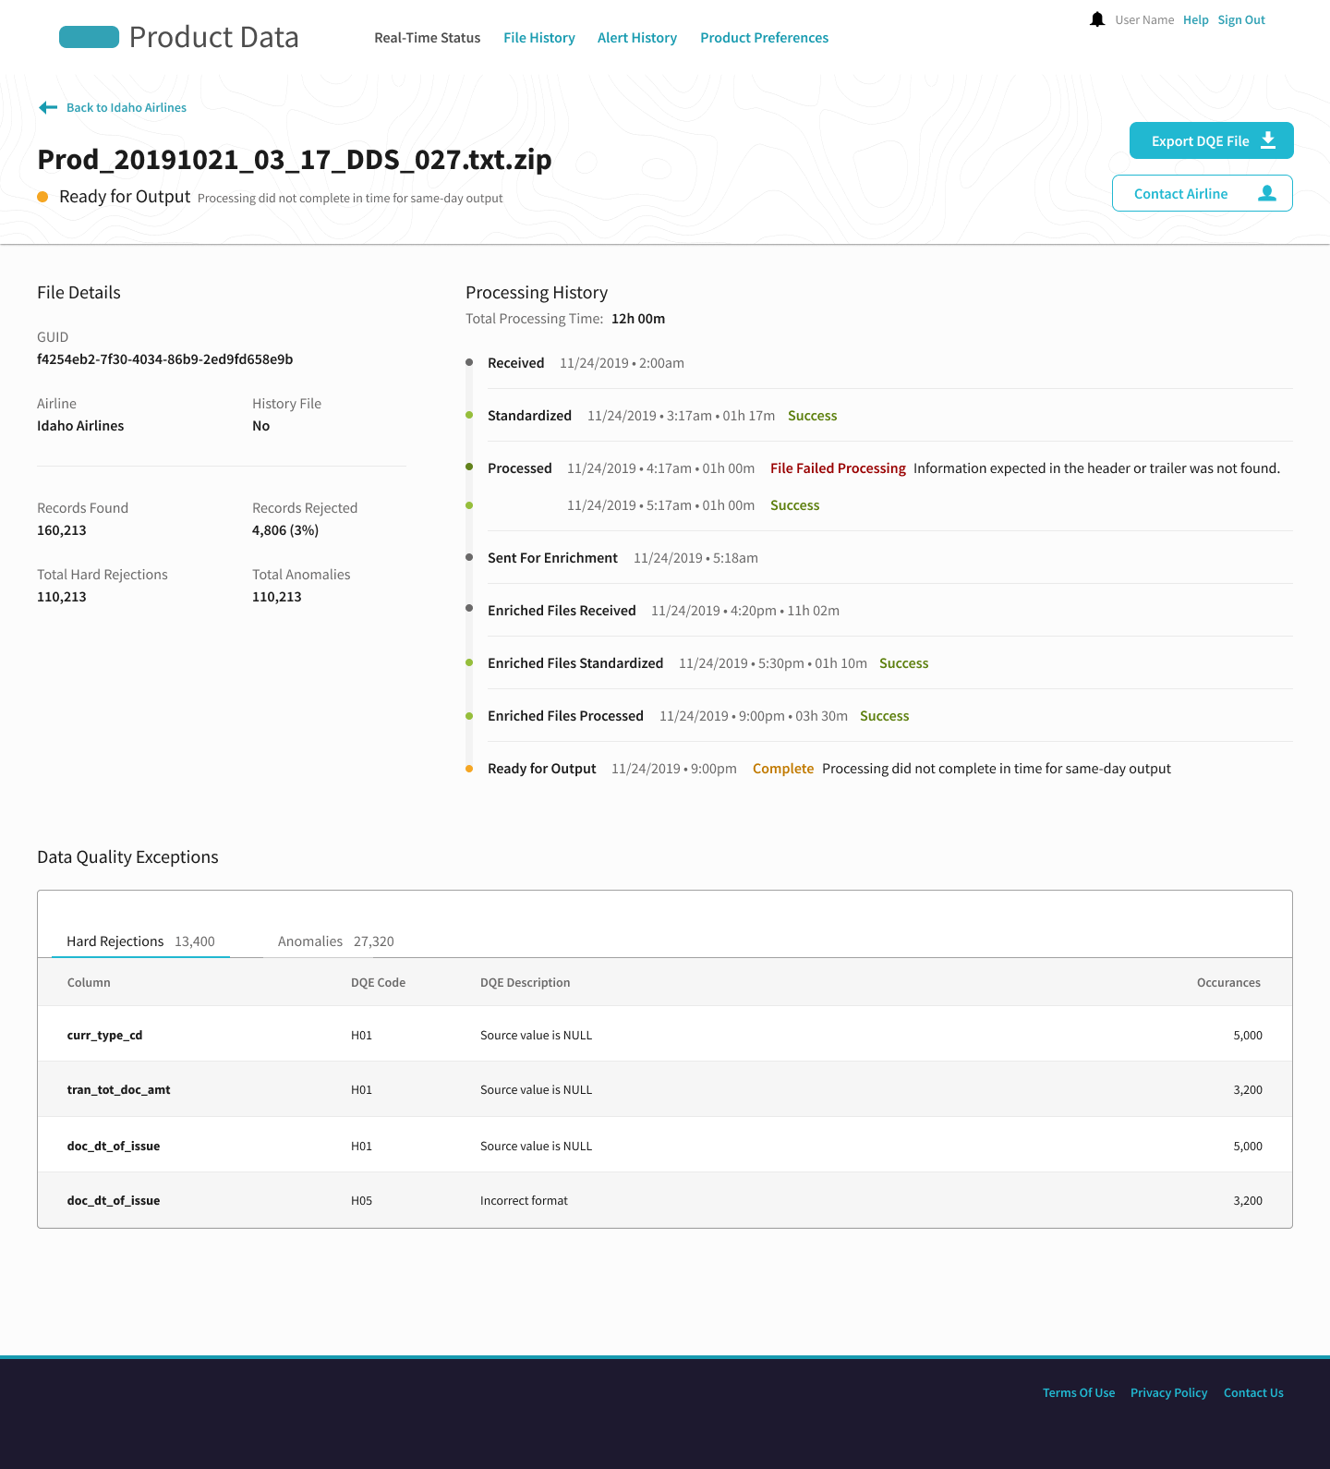The width and height of the screenshot is (1330, 1469).
Task: Select the curr_type_cd table row
Action: (665, 1035)
